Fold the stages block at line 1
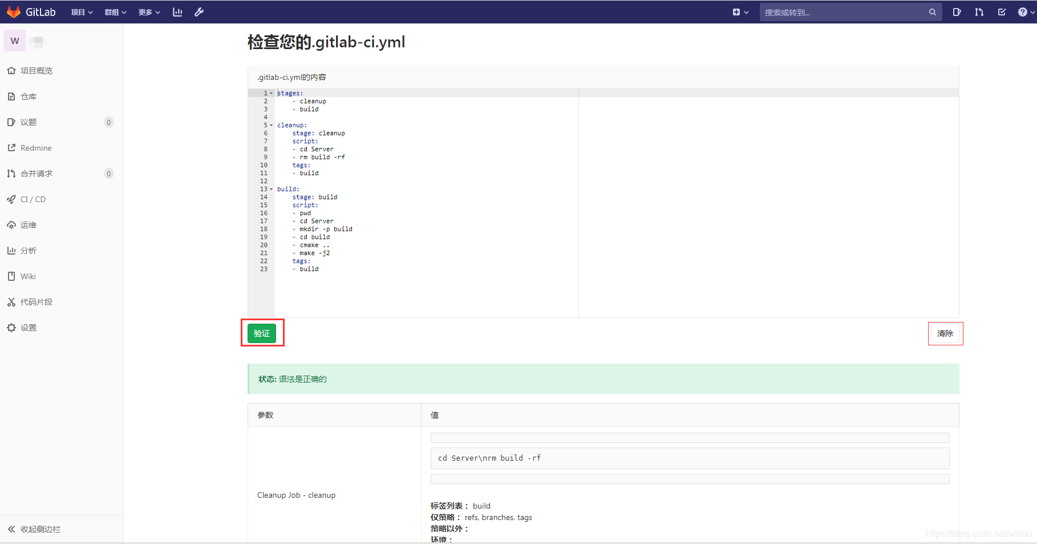The height and width of the screenshot is (544, 1037). [272, 93]
